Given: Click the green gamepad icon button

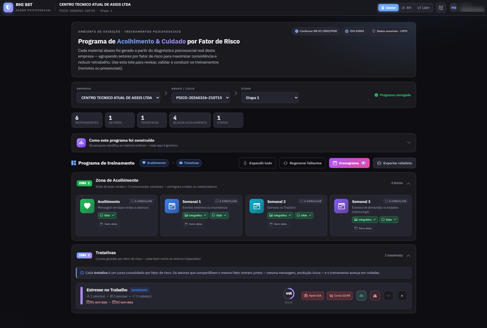Looking at the screenshot, I should point(361,296).
